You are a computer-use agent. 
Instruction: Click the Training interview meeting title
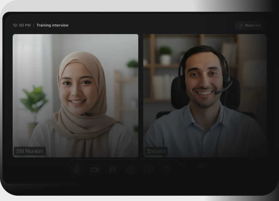coord(53,25)
